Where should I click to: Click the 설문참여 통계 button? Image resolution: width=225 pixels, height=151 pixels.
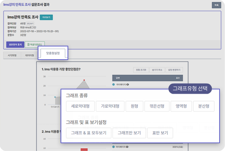[x=15, y=45]
